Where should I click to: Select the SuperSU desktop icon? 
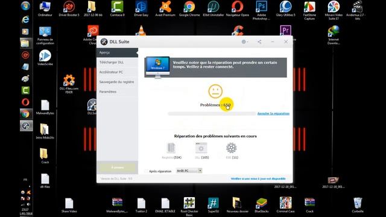click(214, 205)
